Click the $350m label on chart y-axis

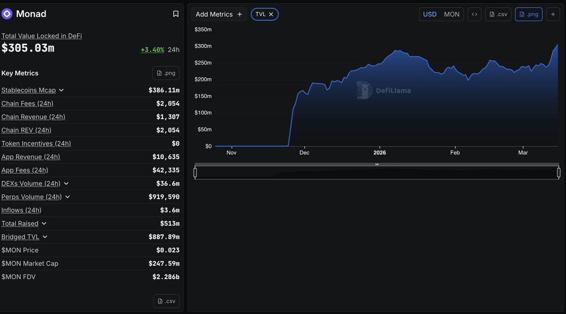(203, 30)
